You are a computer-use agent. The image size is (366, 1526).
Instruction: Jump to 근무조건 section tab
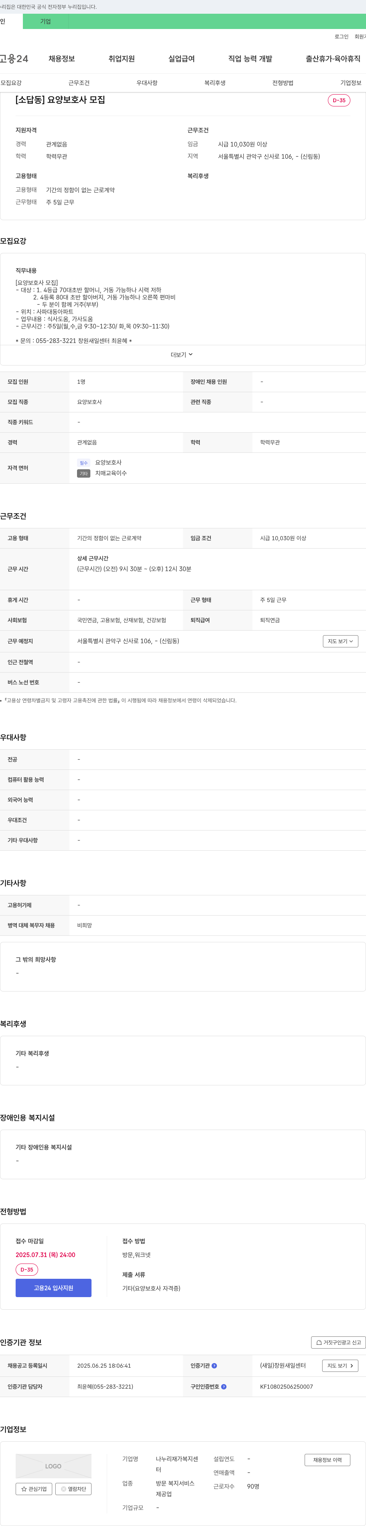coord(79,83)
